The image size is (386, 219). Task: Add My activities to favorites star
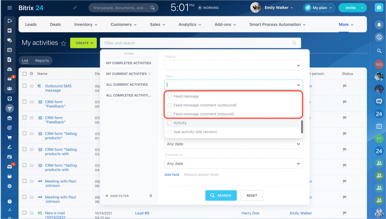click(63, 43)
